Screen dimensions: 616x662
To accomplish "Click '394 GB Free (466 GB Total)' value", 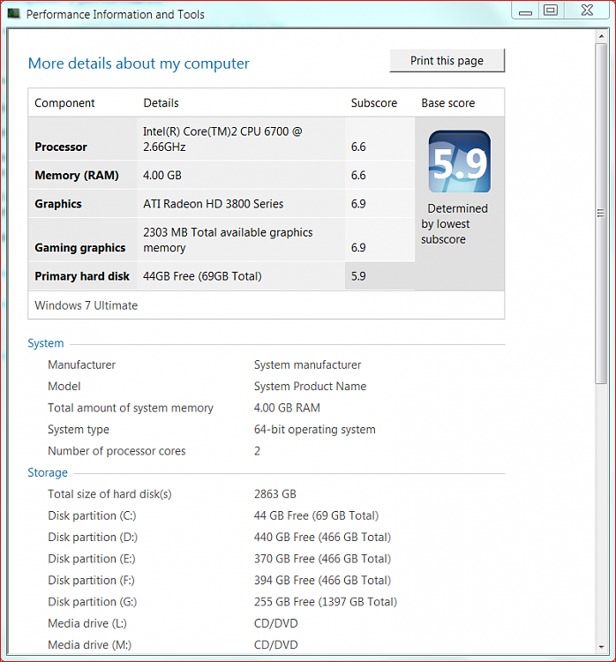I will (x=322, y=580).
